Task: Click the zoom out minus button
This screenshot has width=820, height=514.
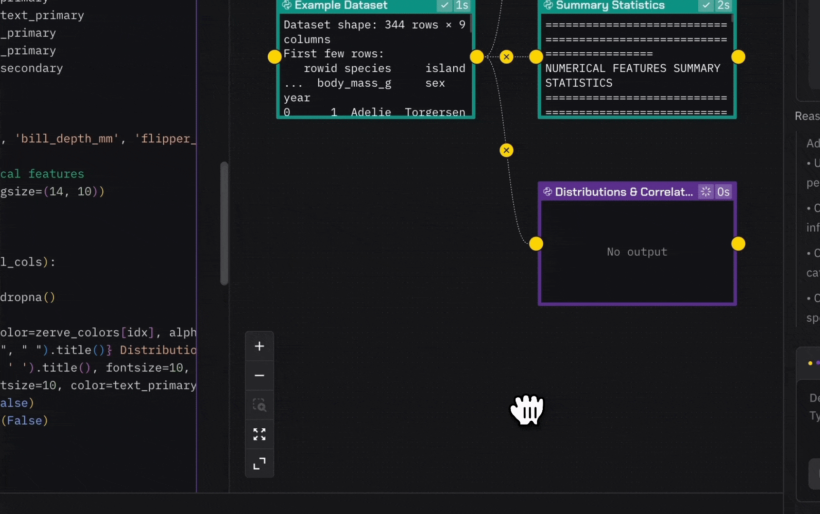Action: [x=259, y=376]
